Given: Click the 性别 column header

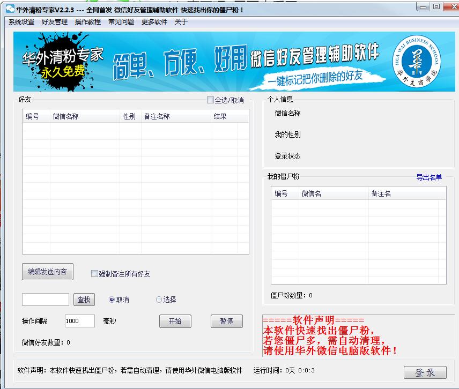Looking at the screenshot, I should coord(130,116).
